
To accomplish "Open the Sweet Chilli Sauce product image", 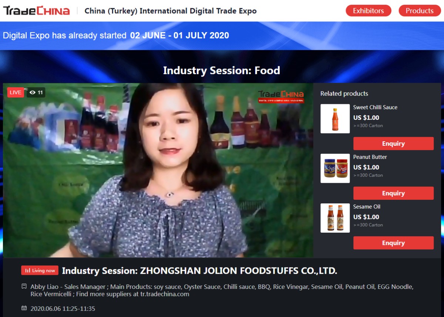I will coord(334,119).
